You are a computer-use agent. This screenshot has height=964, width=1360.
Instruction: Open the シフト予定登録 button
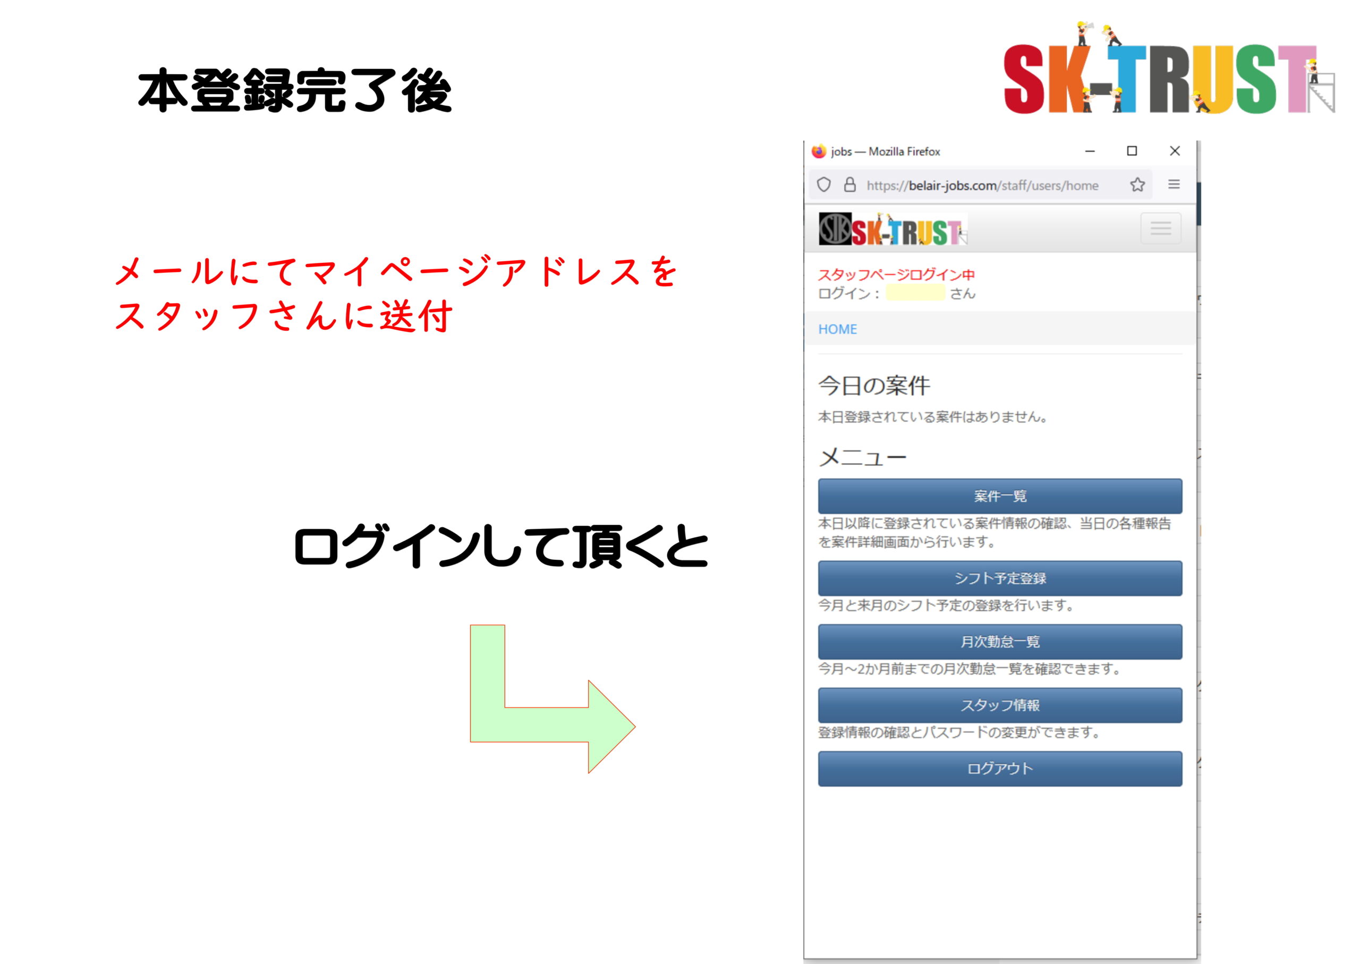pos(1000,578)
